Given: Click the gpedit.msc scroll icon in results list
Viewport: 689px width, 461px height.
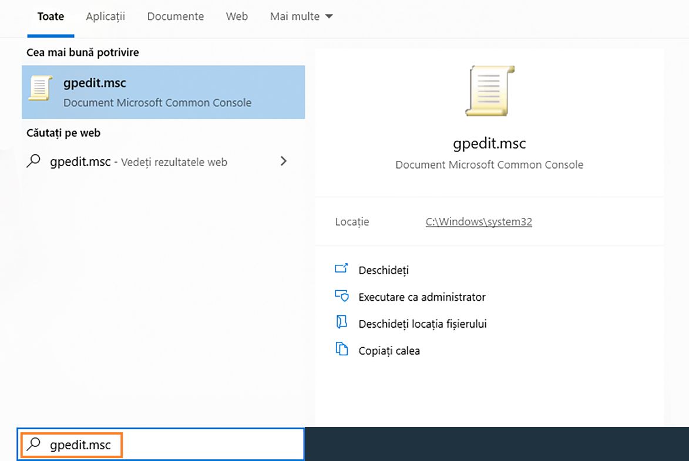Looking at the screenshot, I should (41, 88).
